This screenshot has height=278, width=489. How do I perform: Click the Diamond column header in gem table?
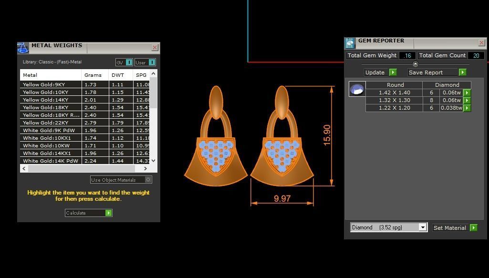[447, 85]
